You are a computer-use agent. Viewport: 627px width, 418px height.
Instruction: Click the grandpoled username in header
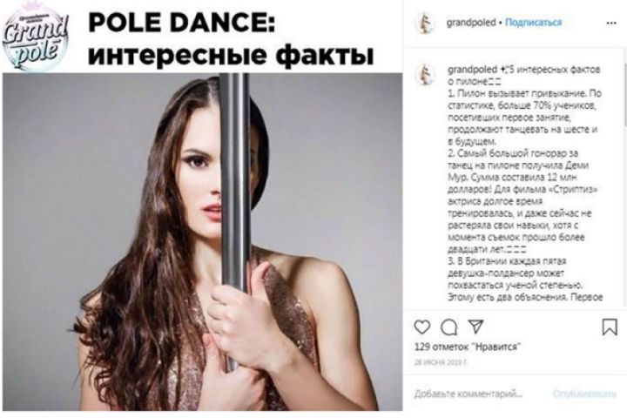[471, 23]
